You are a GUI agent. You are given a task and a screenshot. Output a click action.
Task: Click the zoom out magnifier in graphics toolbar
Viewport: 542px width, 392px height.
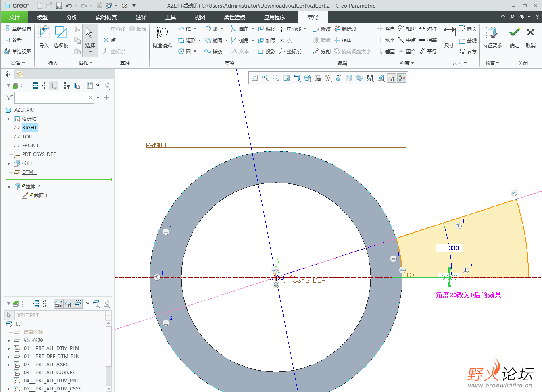pos(276,78)
